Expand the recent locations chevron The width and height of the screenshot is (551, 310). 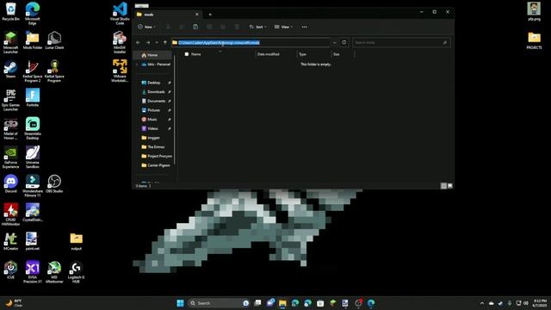(157, 42)
